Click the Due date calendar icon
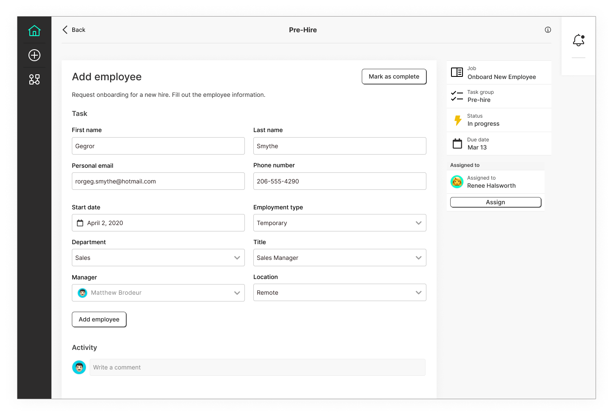 (x=457, y=144)
